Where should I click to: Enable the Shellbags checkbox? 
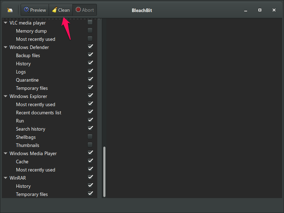pos(90,136)
